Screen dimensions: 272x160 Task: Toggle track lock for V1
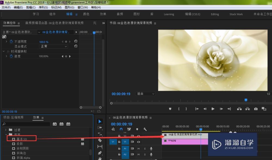coord(119,142)
